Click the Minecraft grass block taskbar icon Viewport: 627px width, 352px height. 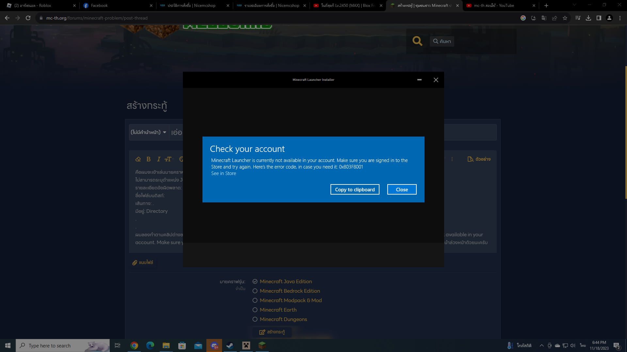tap(262, 345)
